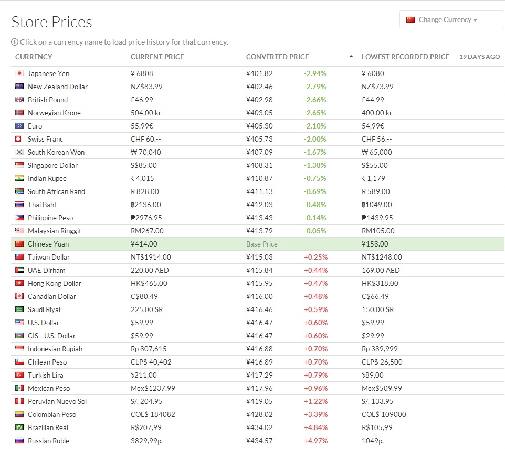Click the South Korean flag icon
Image resolution: width=505 pixels, height=449 pixels.
point(19,152)
